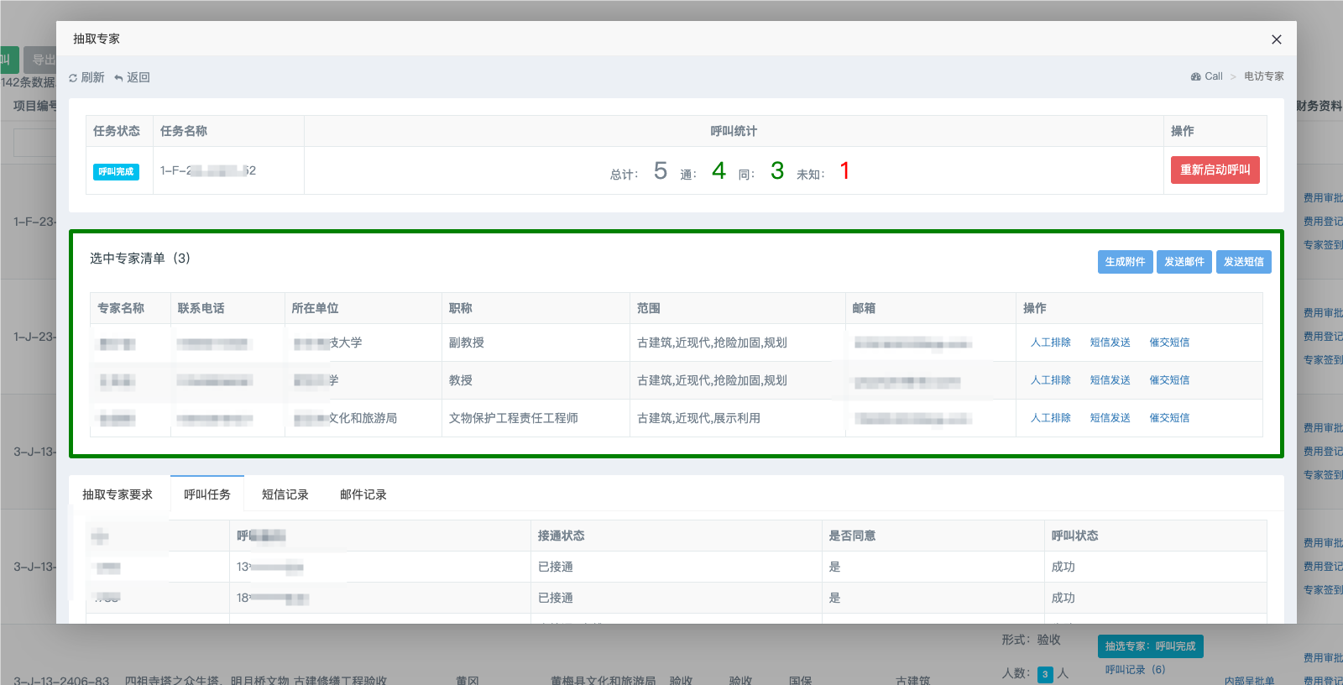
Task: Click the 返回 back arrow icon
Action: (118, 78)
